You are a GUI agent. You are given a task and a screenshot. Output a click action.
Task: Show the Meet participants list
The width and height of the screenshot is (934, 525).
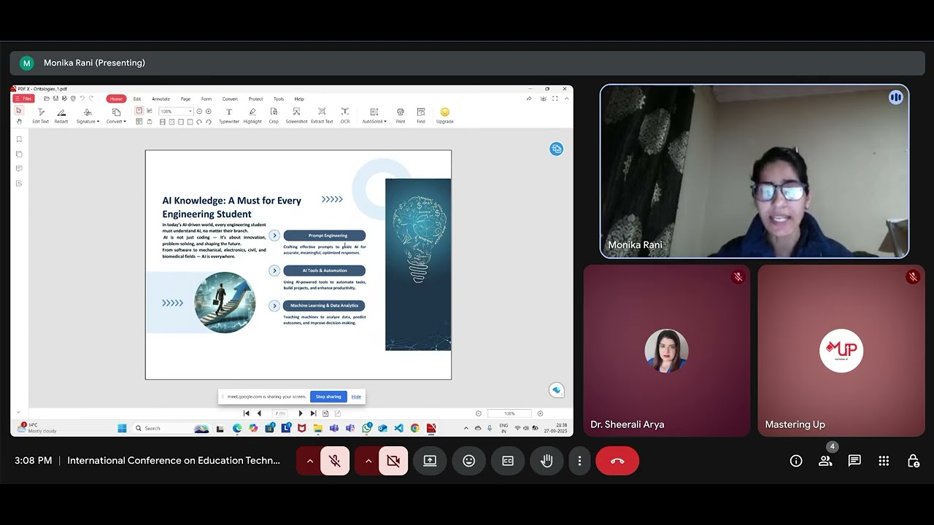pyautogui.click(x=825, y=461)
